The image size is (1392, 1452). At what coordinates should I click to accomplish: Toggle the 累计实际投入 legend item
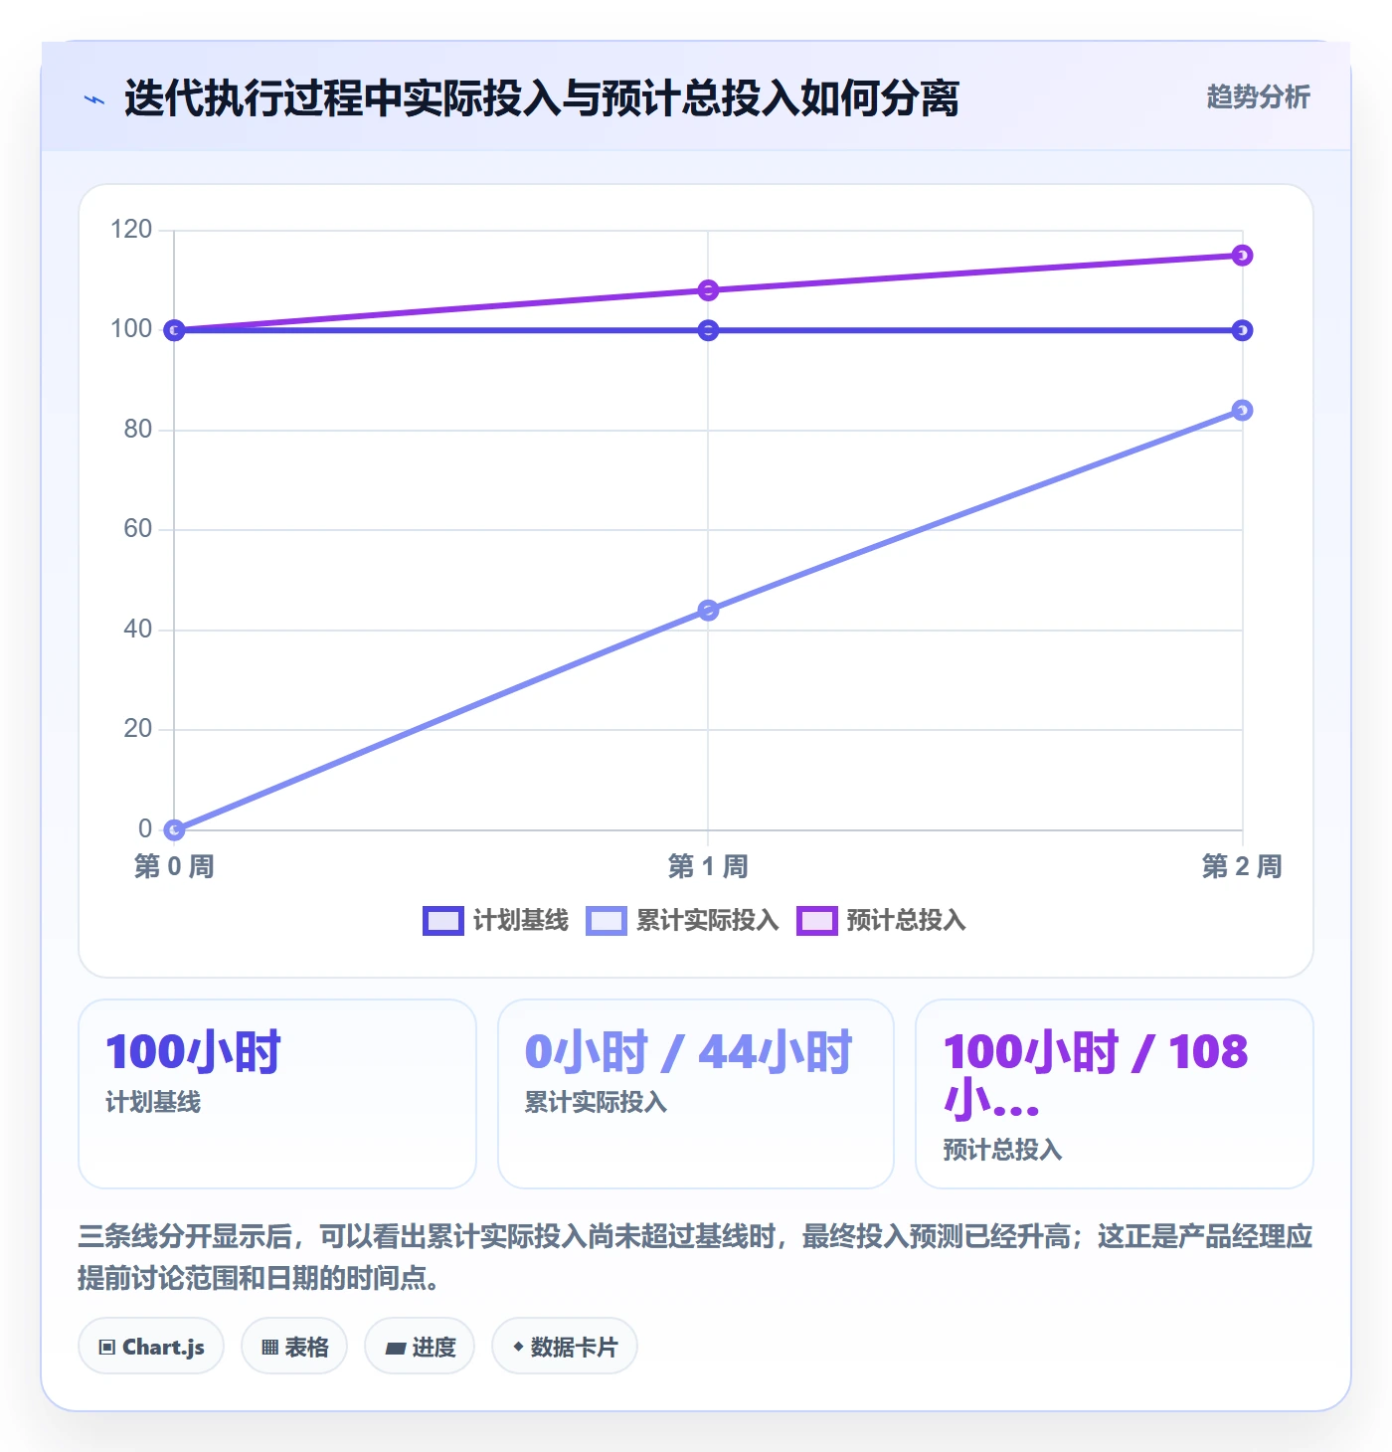coord(682,921)
